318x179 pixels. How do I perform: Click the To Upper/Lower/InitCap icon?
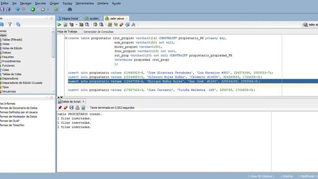(116, 25)
